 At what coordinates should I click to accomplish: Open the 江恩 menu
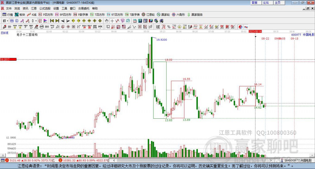(34, 8)
